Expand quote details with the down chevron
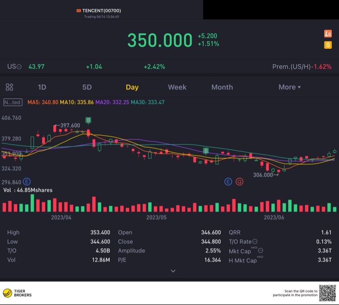The height and width of the screenshot is (305, 339). [173, 271]
